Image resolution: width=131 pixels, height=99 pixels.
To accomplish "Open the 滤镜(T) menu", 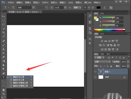I will click(x=63, y=3).
